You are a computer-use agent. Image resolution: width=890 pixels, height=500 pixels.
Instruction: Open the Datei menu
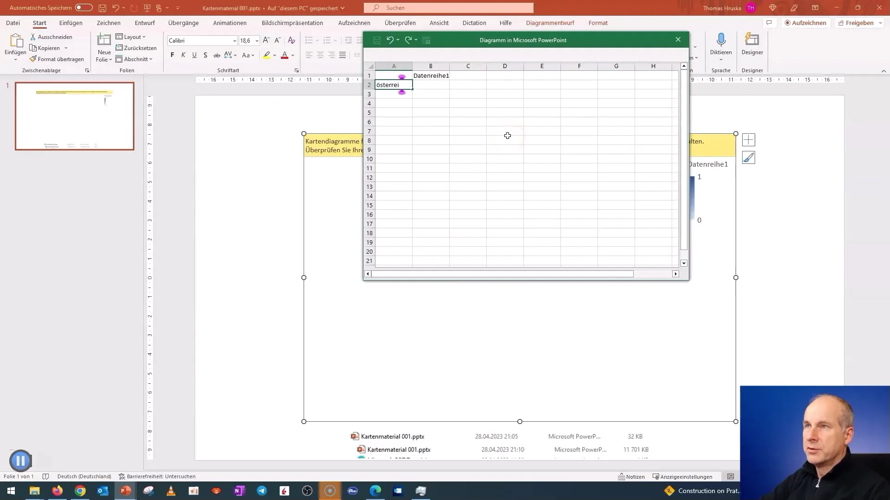(13, 23)
